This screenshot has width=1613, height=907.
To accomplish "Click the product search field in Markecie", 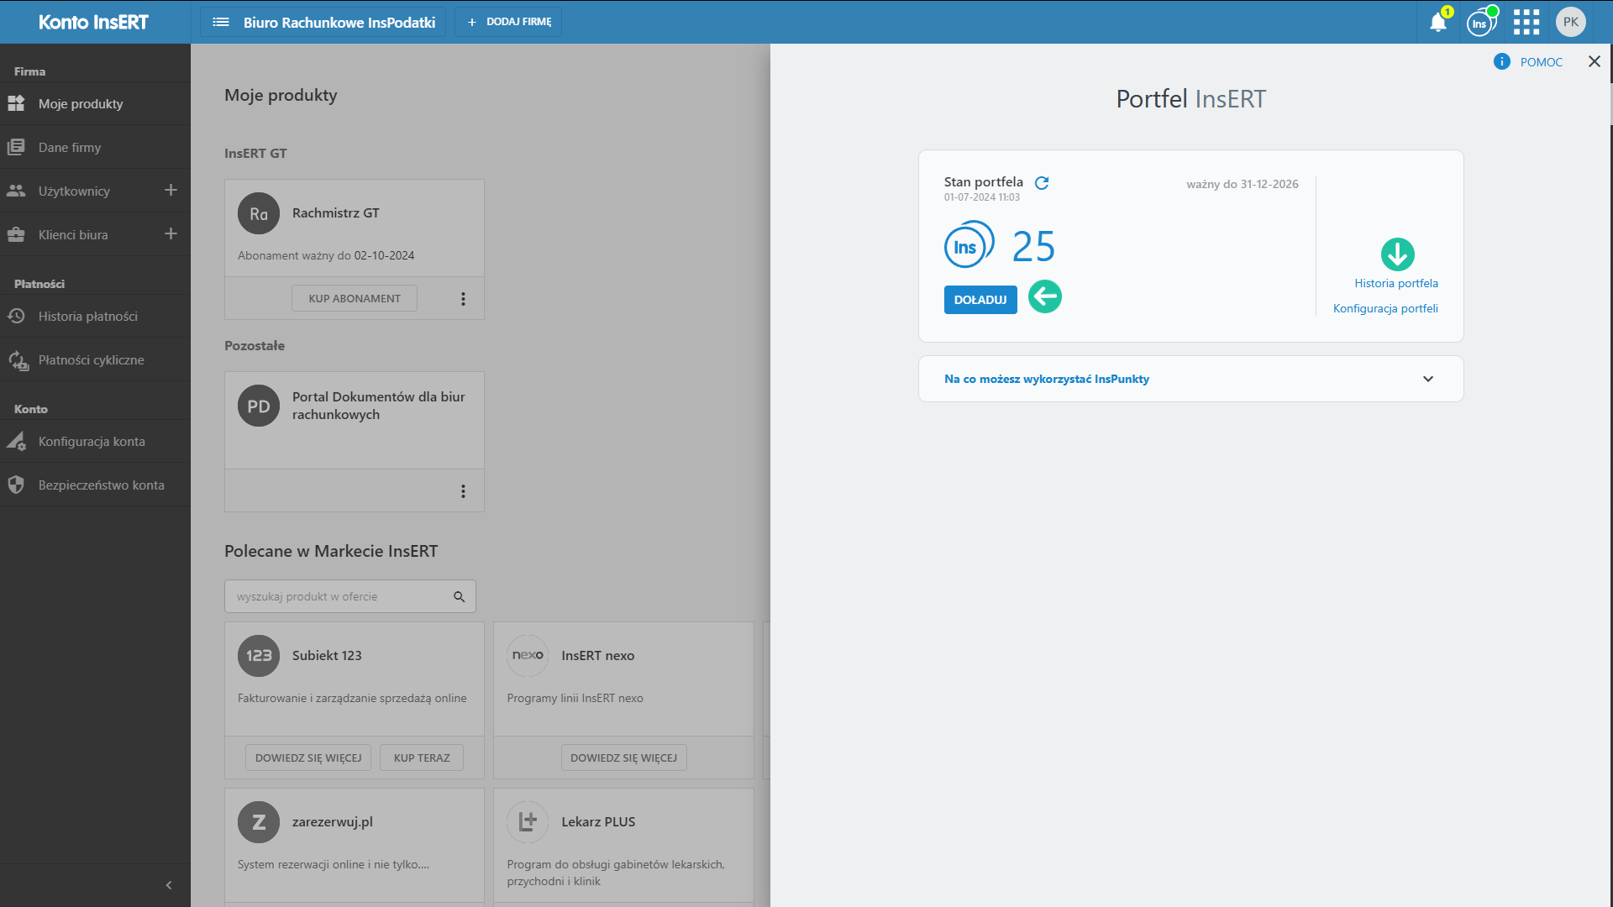I will (x=340, y=596).
